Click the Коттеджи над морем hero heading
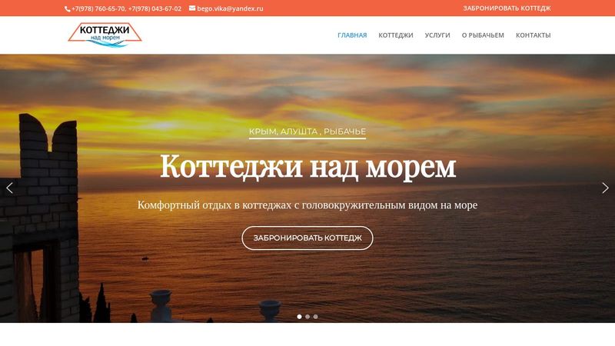 point(308,167)
